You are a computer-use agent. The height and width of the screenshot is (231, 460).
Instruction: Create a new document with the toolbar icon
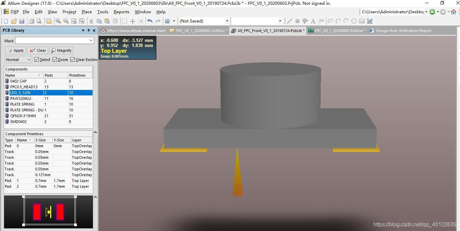6,21
